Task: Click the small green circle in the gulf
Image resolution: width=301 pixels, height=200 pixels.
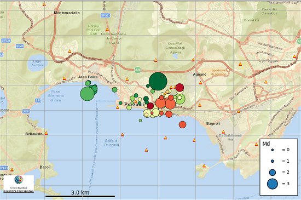Action: (x=140, y=121)
